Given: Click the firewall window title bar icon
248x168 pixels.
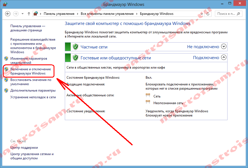Looking at the screenshot, I should pyautogui.click(x=5, y=4).
